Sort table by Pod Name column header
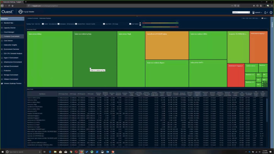The height and width of the screenshot is (154, 274). coord(42,94)
